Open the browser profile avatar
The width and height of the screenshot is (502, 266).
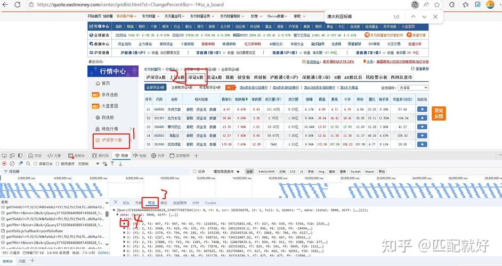(490, 4)
